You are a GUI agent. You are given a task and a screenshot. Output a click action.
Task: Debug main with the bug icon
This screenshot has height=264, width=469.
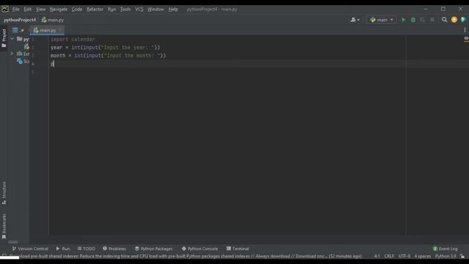(413, 20)
